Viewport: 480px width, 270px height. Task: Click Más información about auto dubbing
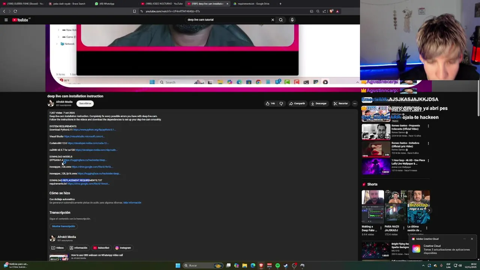(x=132, y=202)
